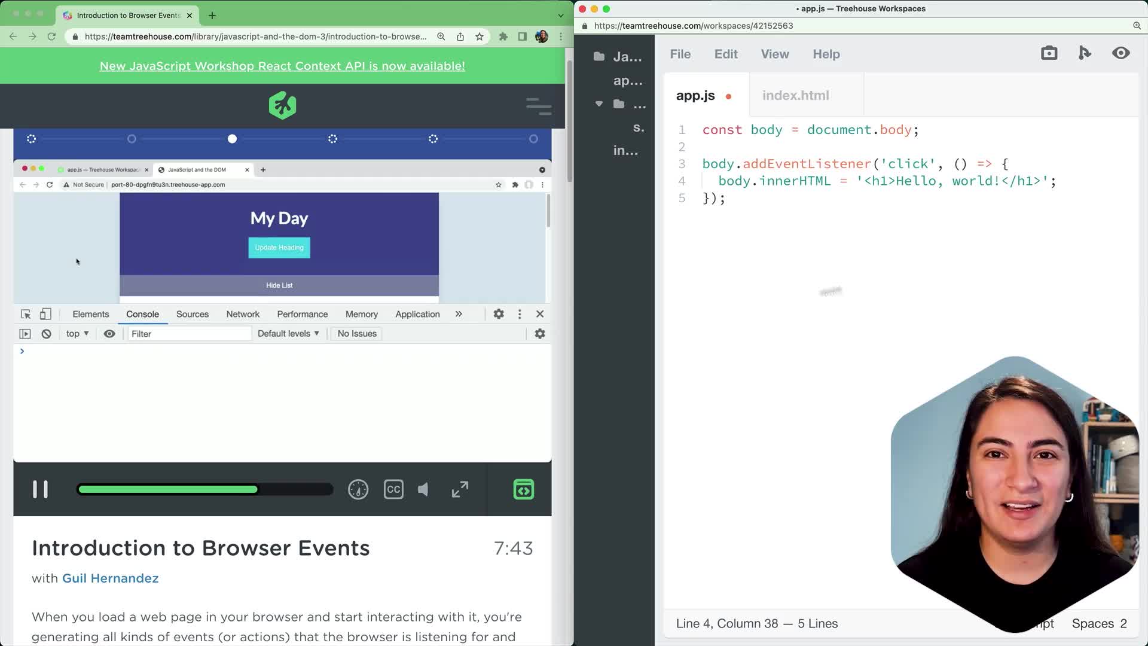Open the workspace launcher icon in the video player
This screenshot has width=1148, height=646.
click(x=523, y=489)
